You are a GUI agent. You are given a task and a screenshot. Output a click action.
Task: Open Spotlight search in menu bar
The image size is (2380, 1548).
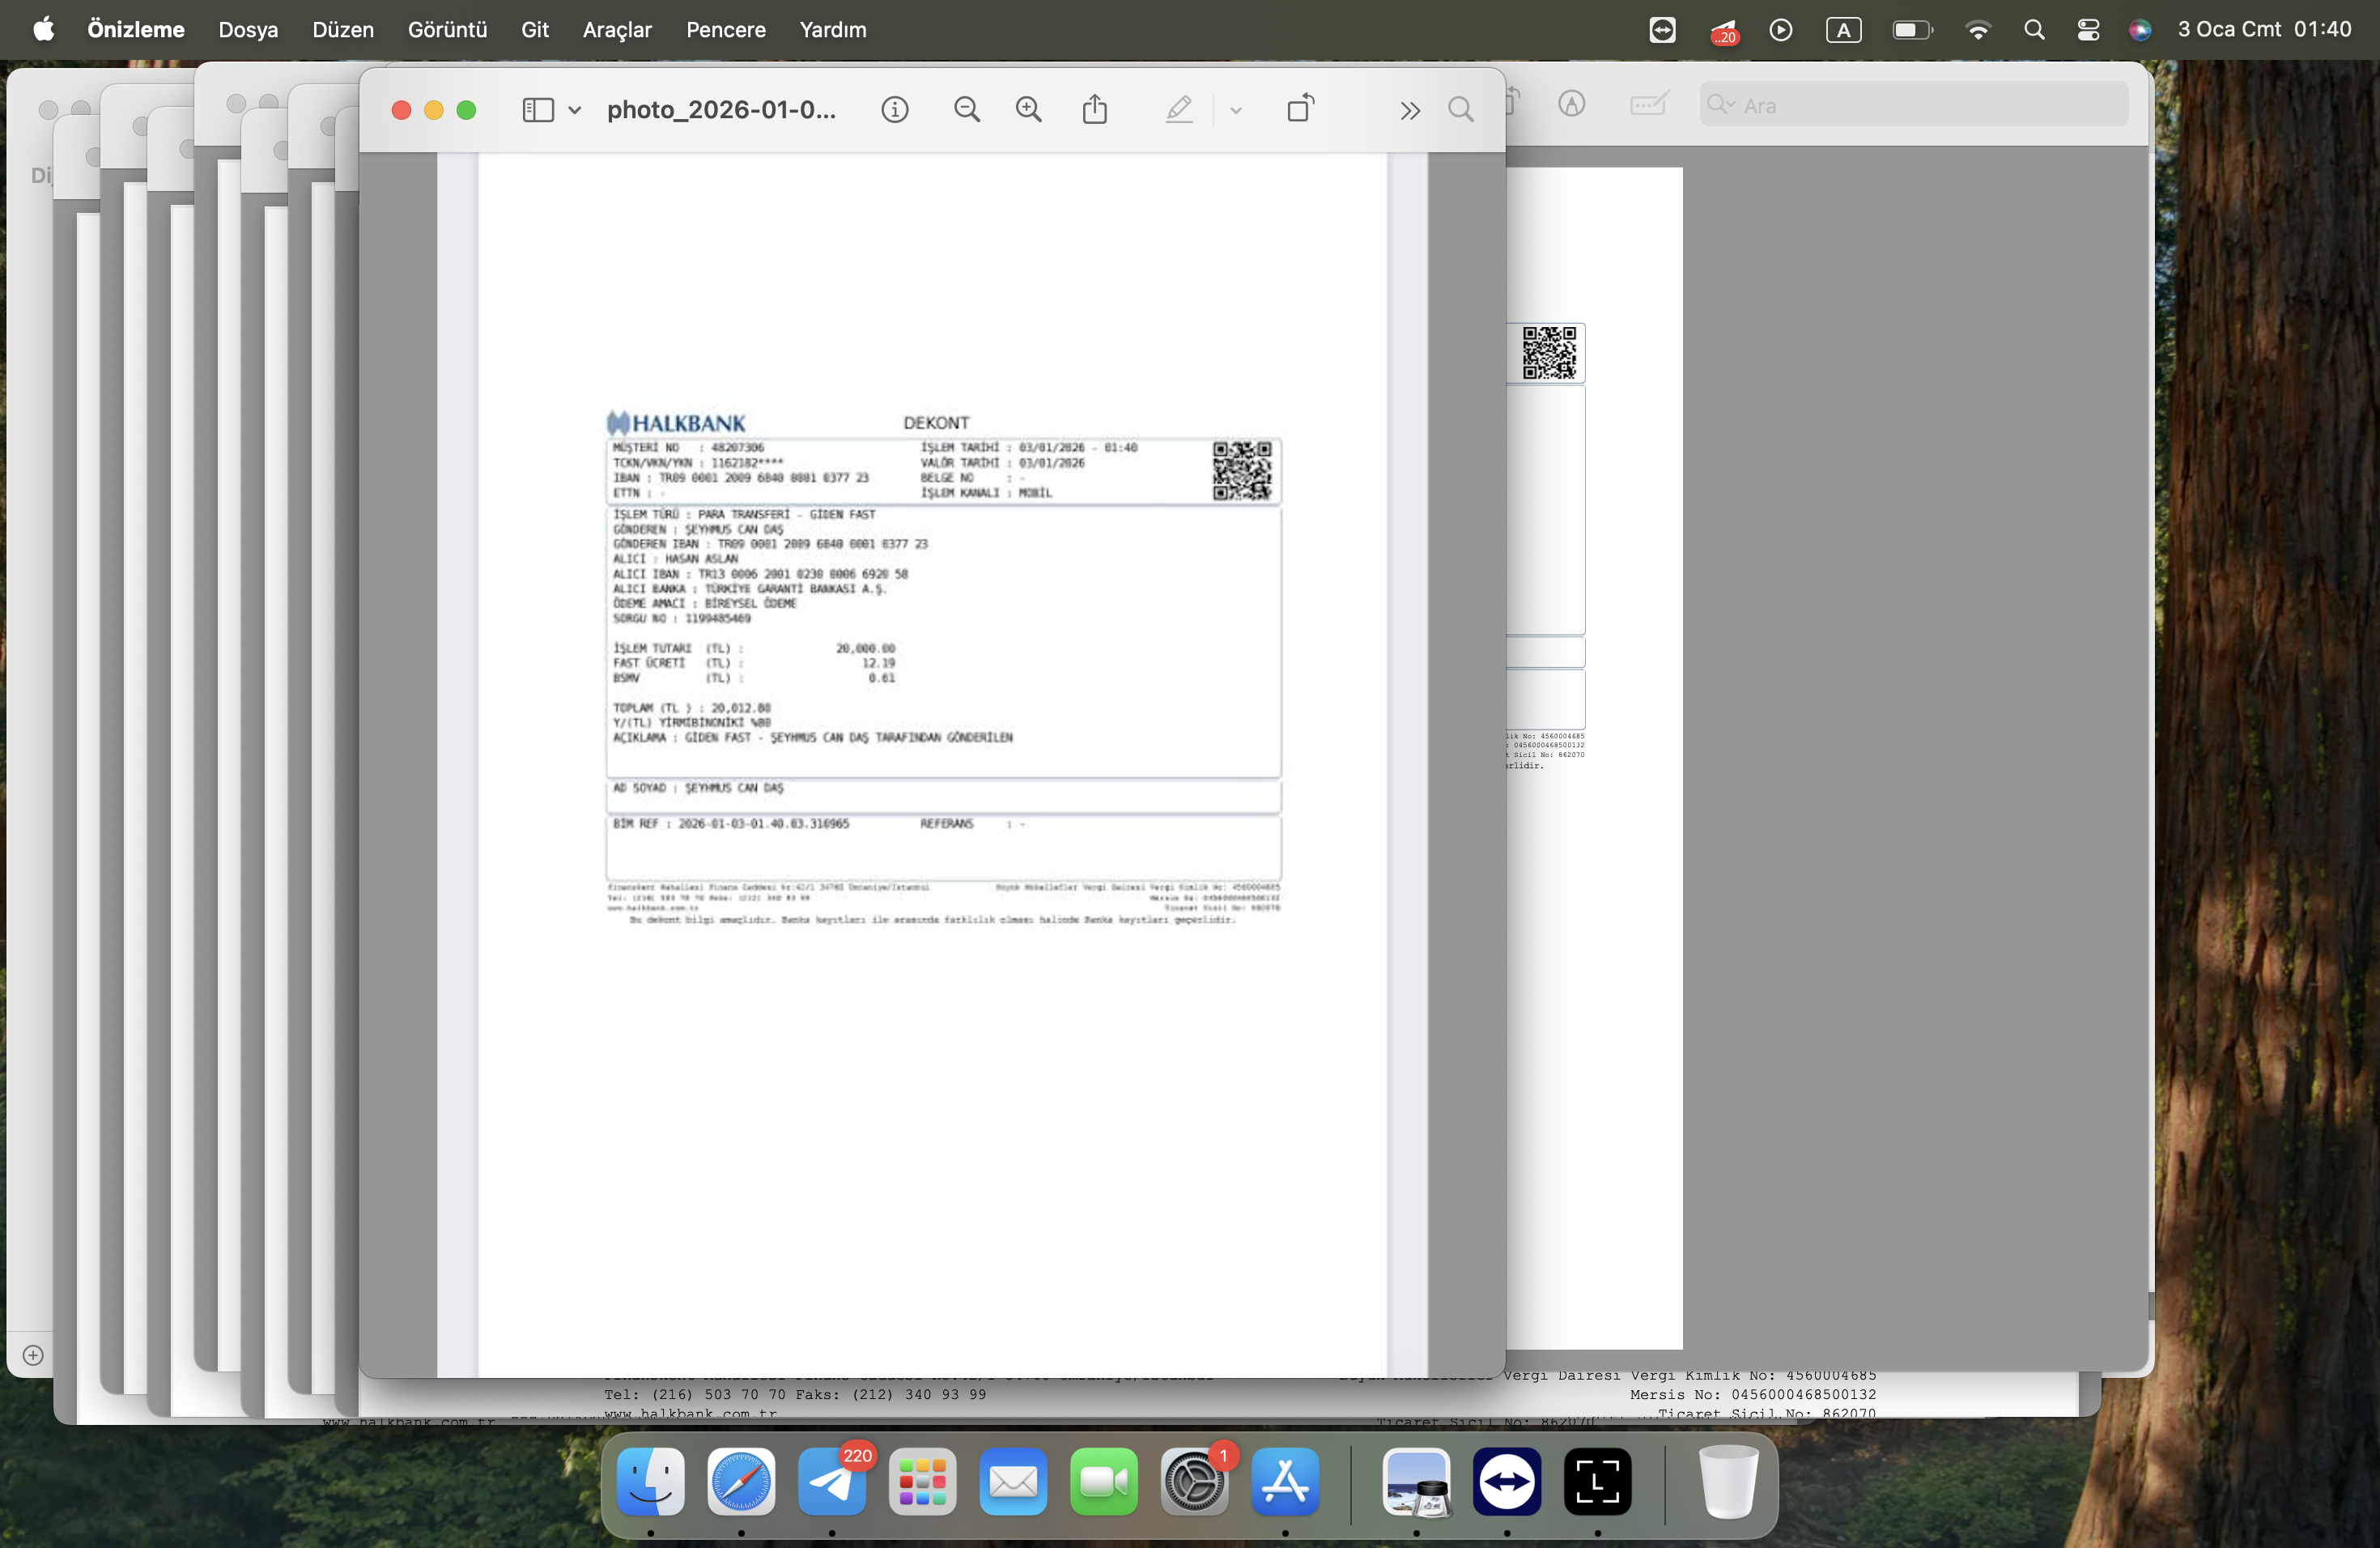point(2034,30)
